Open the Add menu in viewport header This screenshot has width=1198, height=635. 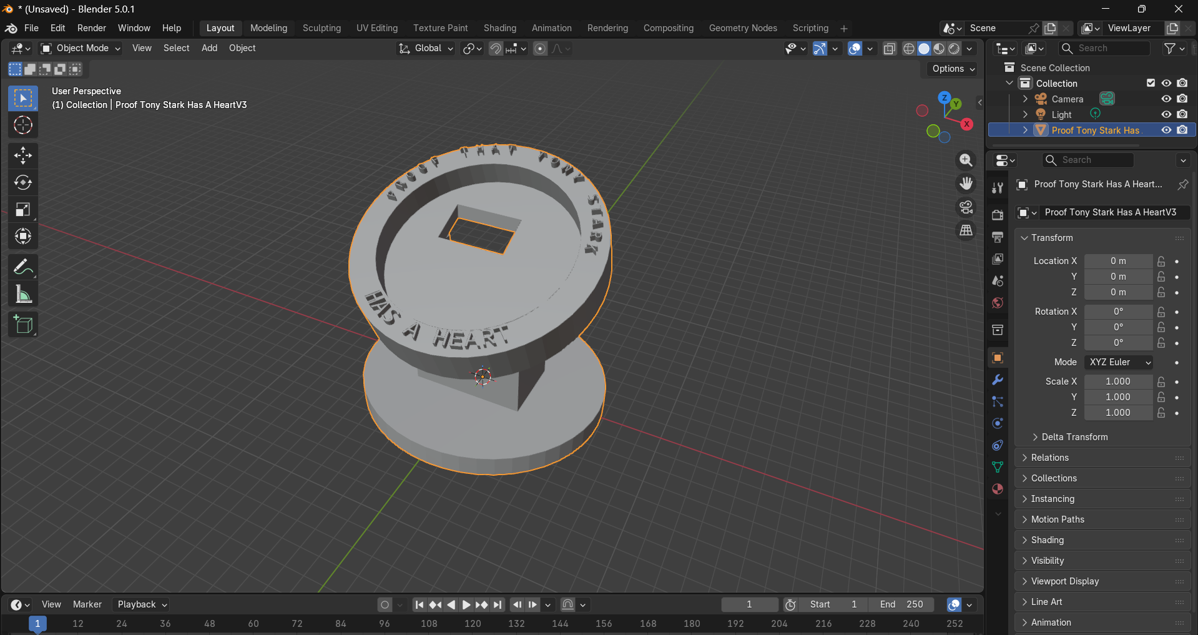pyautogui.click(x=209, y=48)
